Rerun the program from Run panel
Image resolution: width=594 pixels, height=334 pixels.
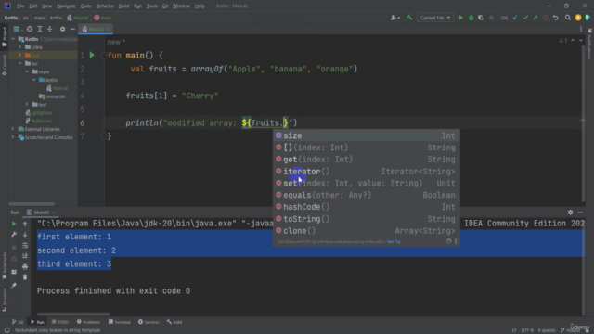coord(14,224)
